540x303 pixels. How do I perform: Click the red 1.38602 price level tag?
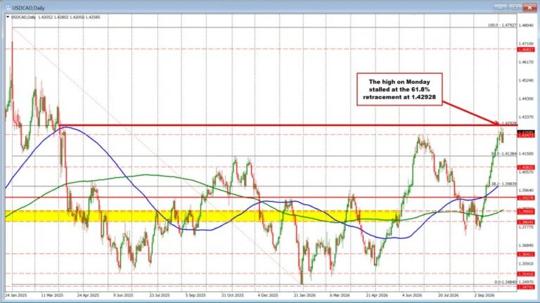526,212
